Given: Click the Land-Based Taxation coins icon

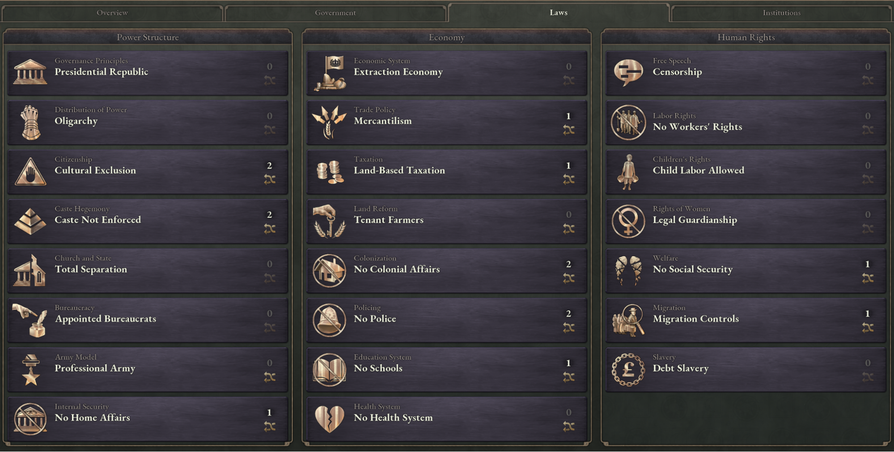Looking at the screenshot, I should click(x=330, y=172).
